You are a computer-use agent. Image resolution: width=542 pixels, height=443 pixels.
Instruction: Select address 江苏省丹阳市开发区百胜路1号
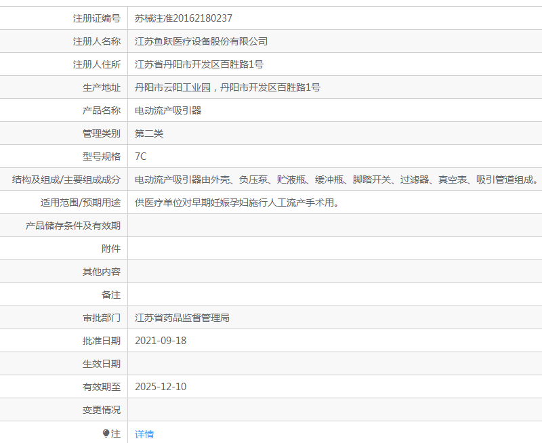click(199, 64)
